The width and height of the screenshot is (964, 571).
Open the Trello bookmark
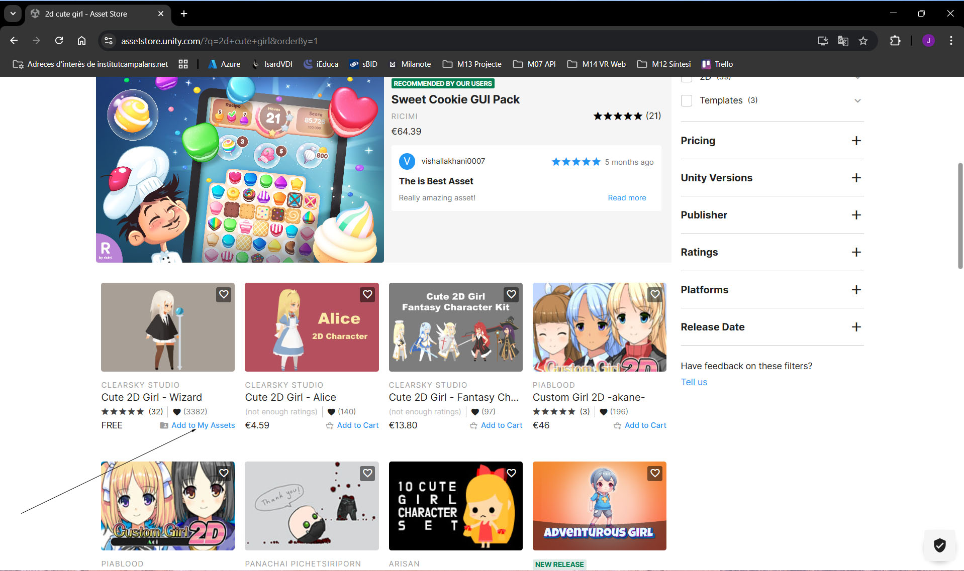pyautogui.click(x=717, y=64)
